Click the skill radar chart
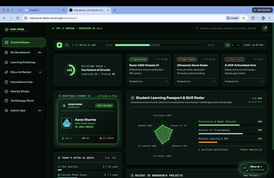This screenshot has height=178, width=274. click(162, 136)
